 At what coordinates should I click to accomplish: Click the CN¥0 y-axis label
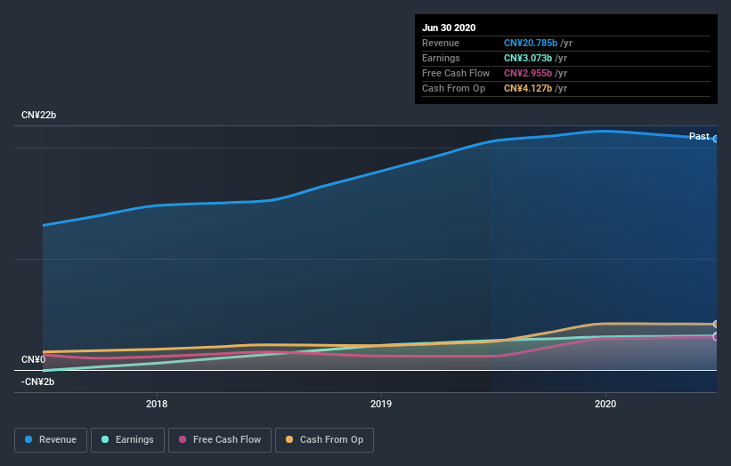coord(33,359)
